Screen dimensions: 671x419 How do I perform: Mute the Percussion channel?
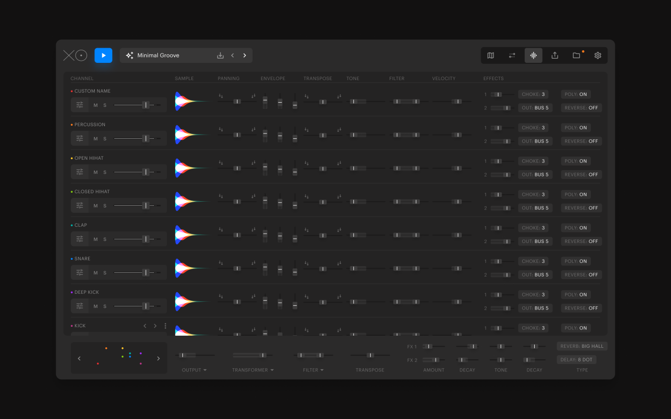click(95, 139)
